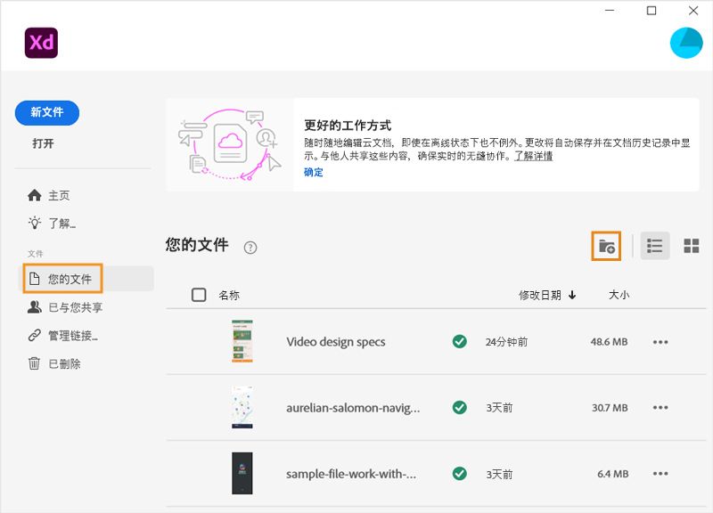713x513 pixels.
Task: Open aurelian-salomon-navig thumbnail
Action: 242,407
